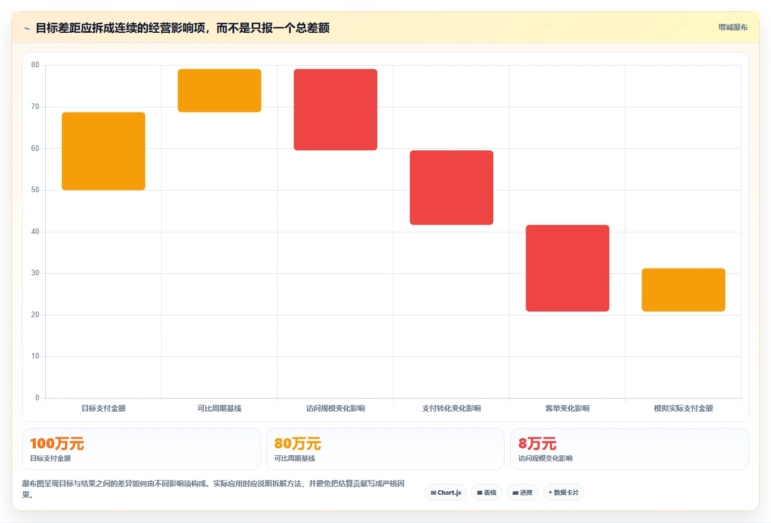Select the red 支付转化变化影响 bar
This screenshot has width=771, height=523.
click(451, 188)
